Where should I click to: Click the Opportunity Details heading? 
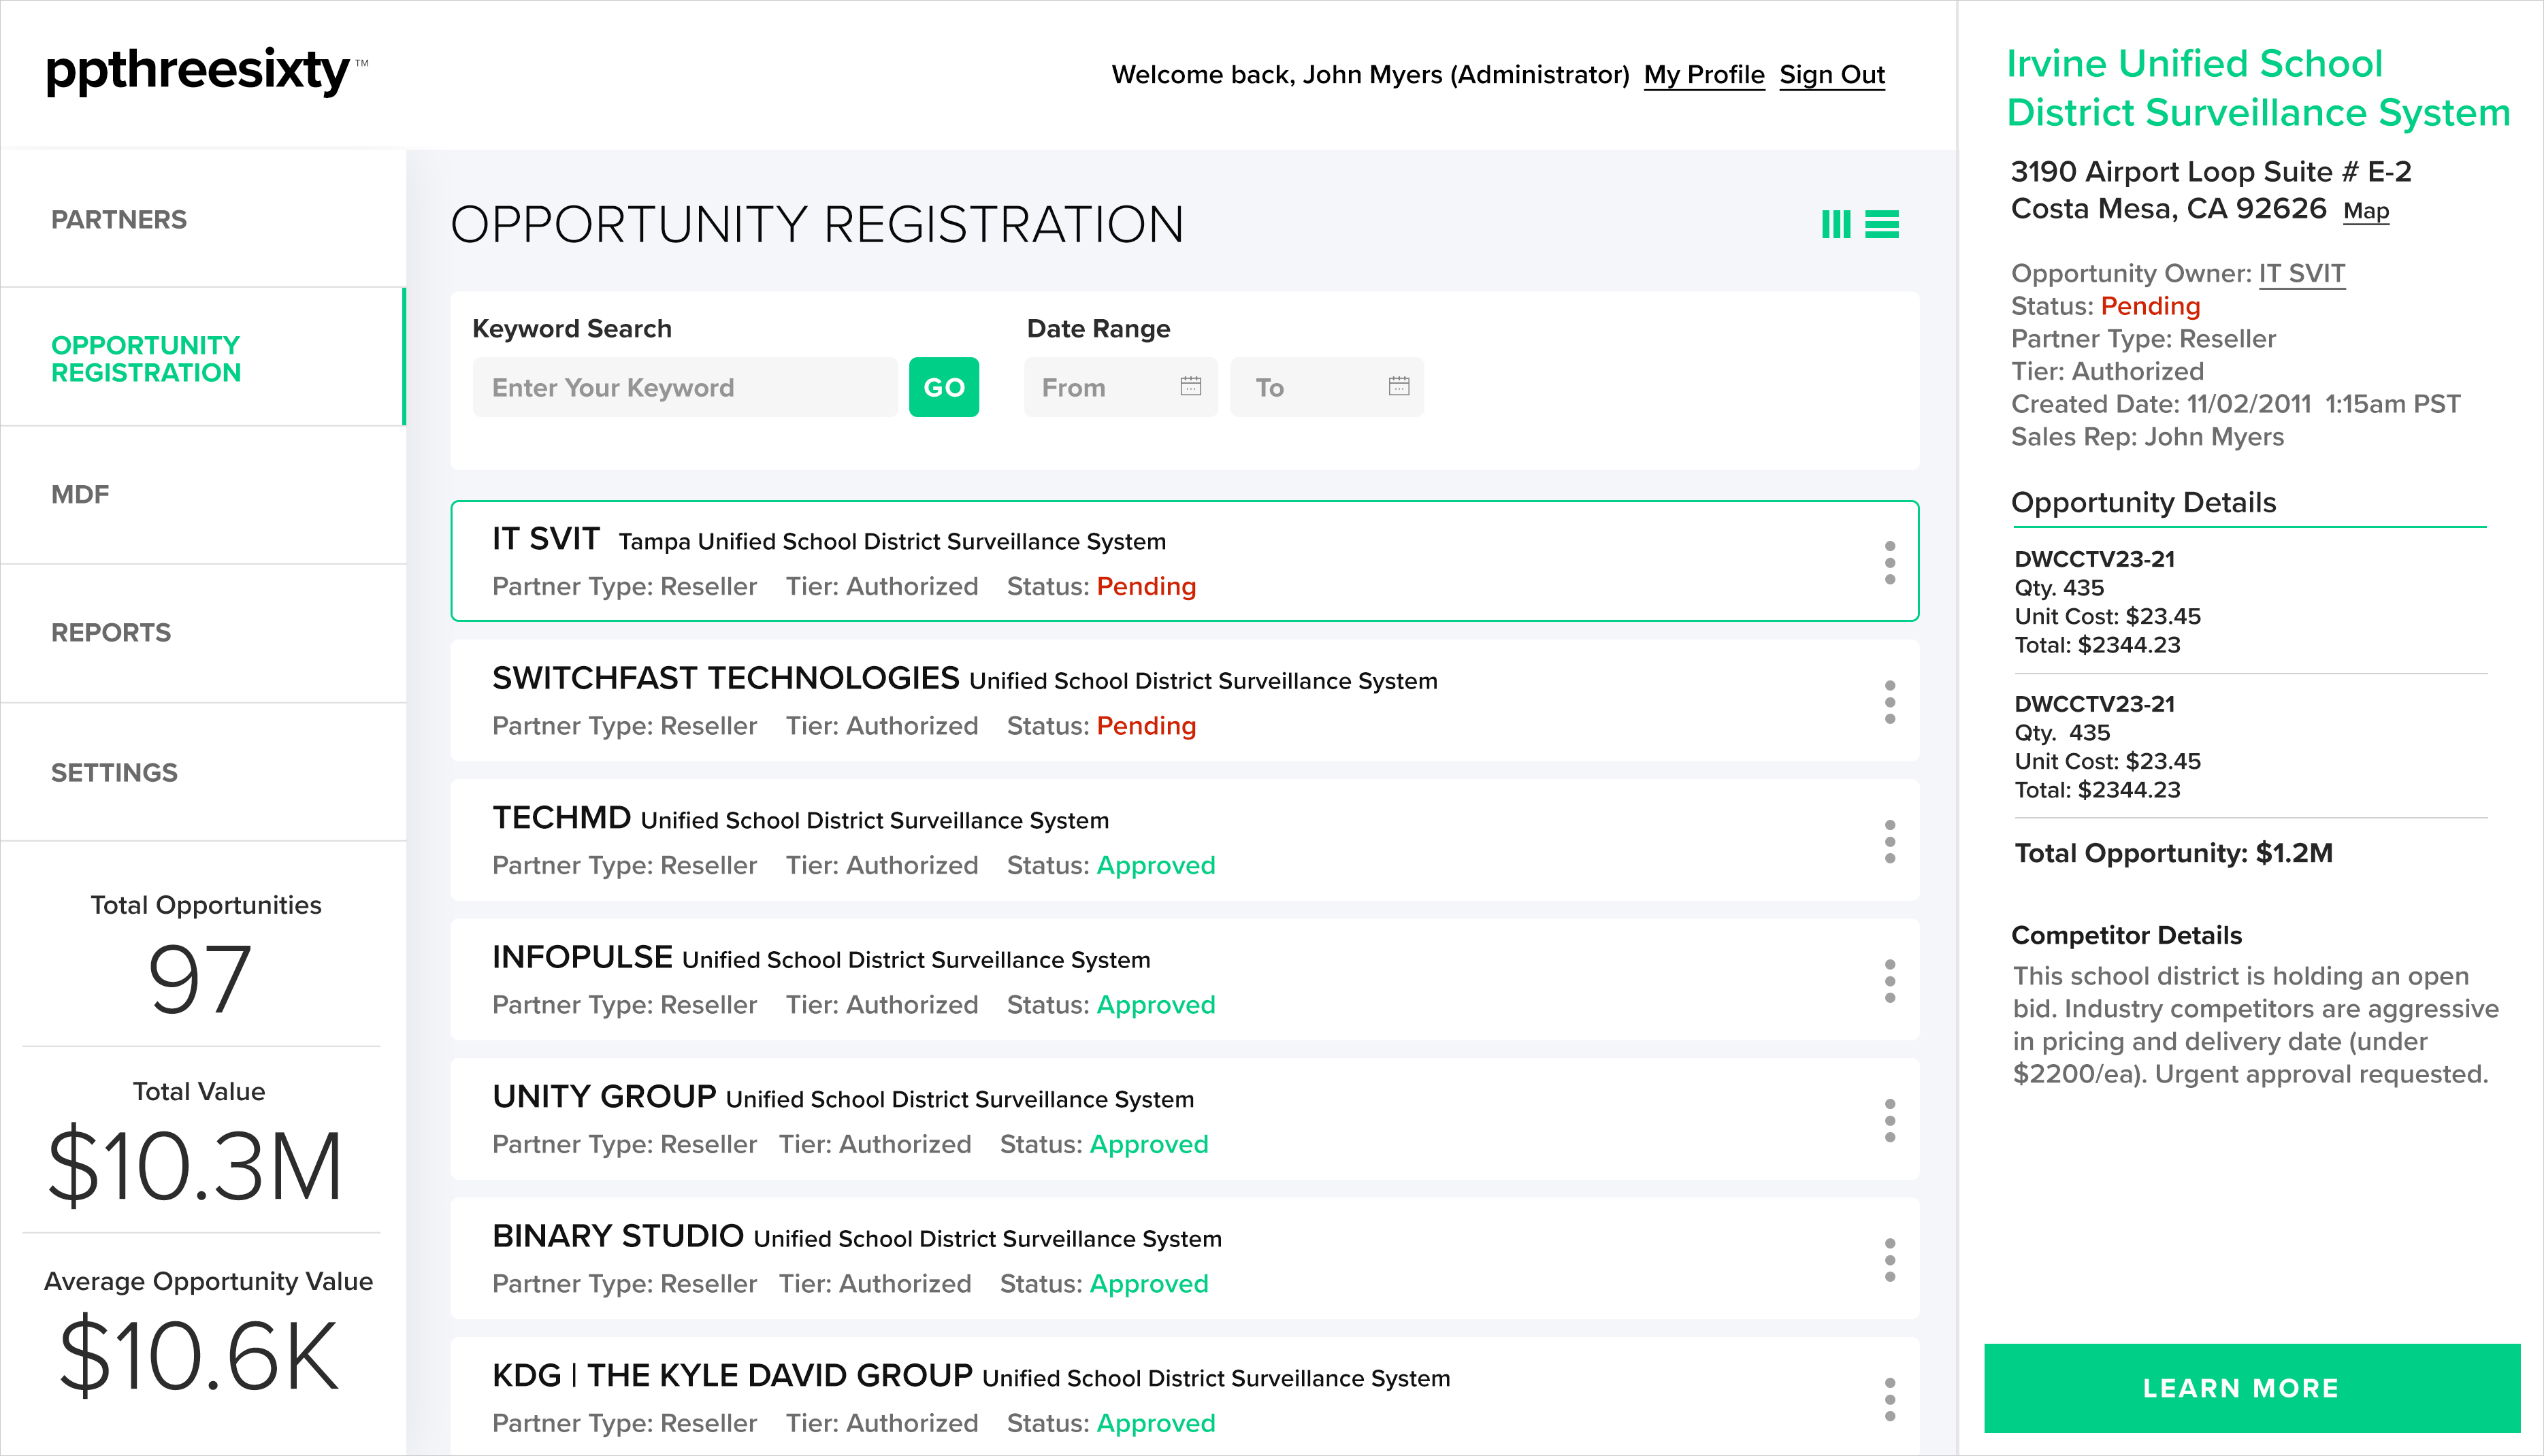point(2143,503)
